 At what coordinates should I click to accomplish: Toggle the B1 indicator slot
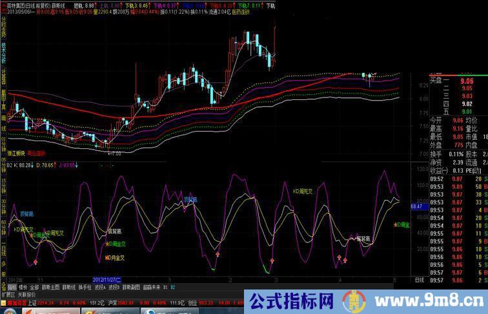click(x=165, y=287)
